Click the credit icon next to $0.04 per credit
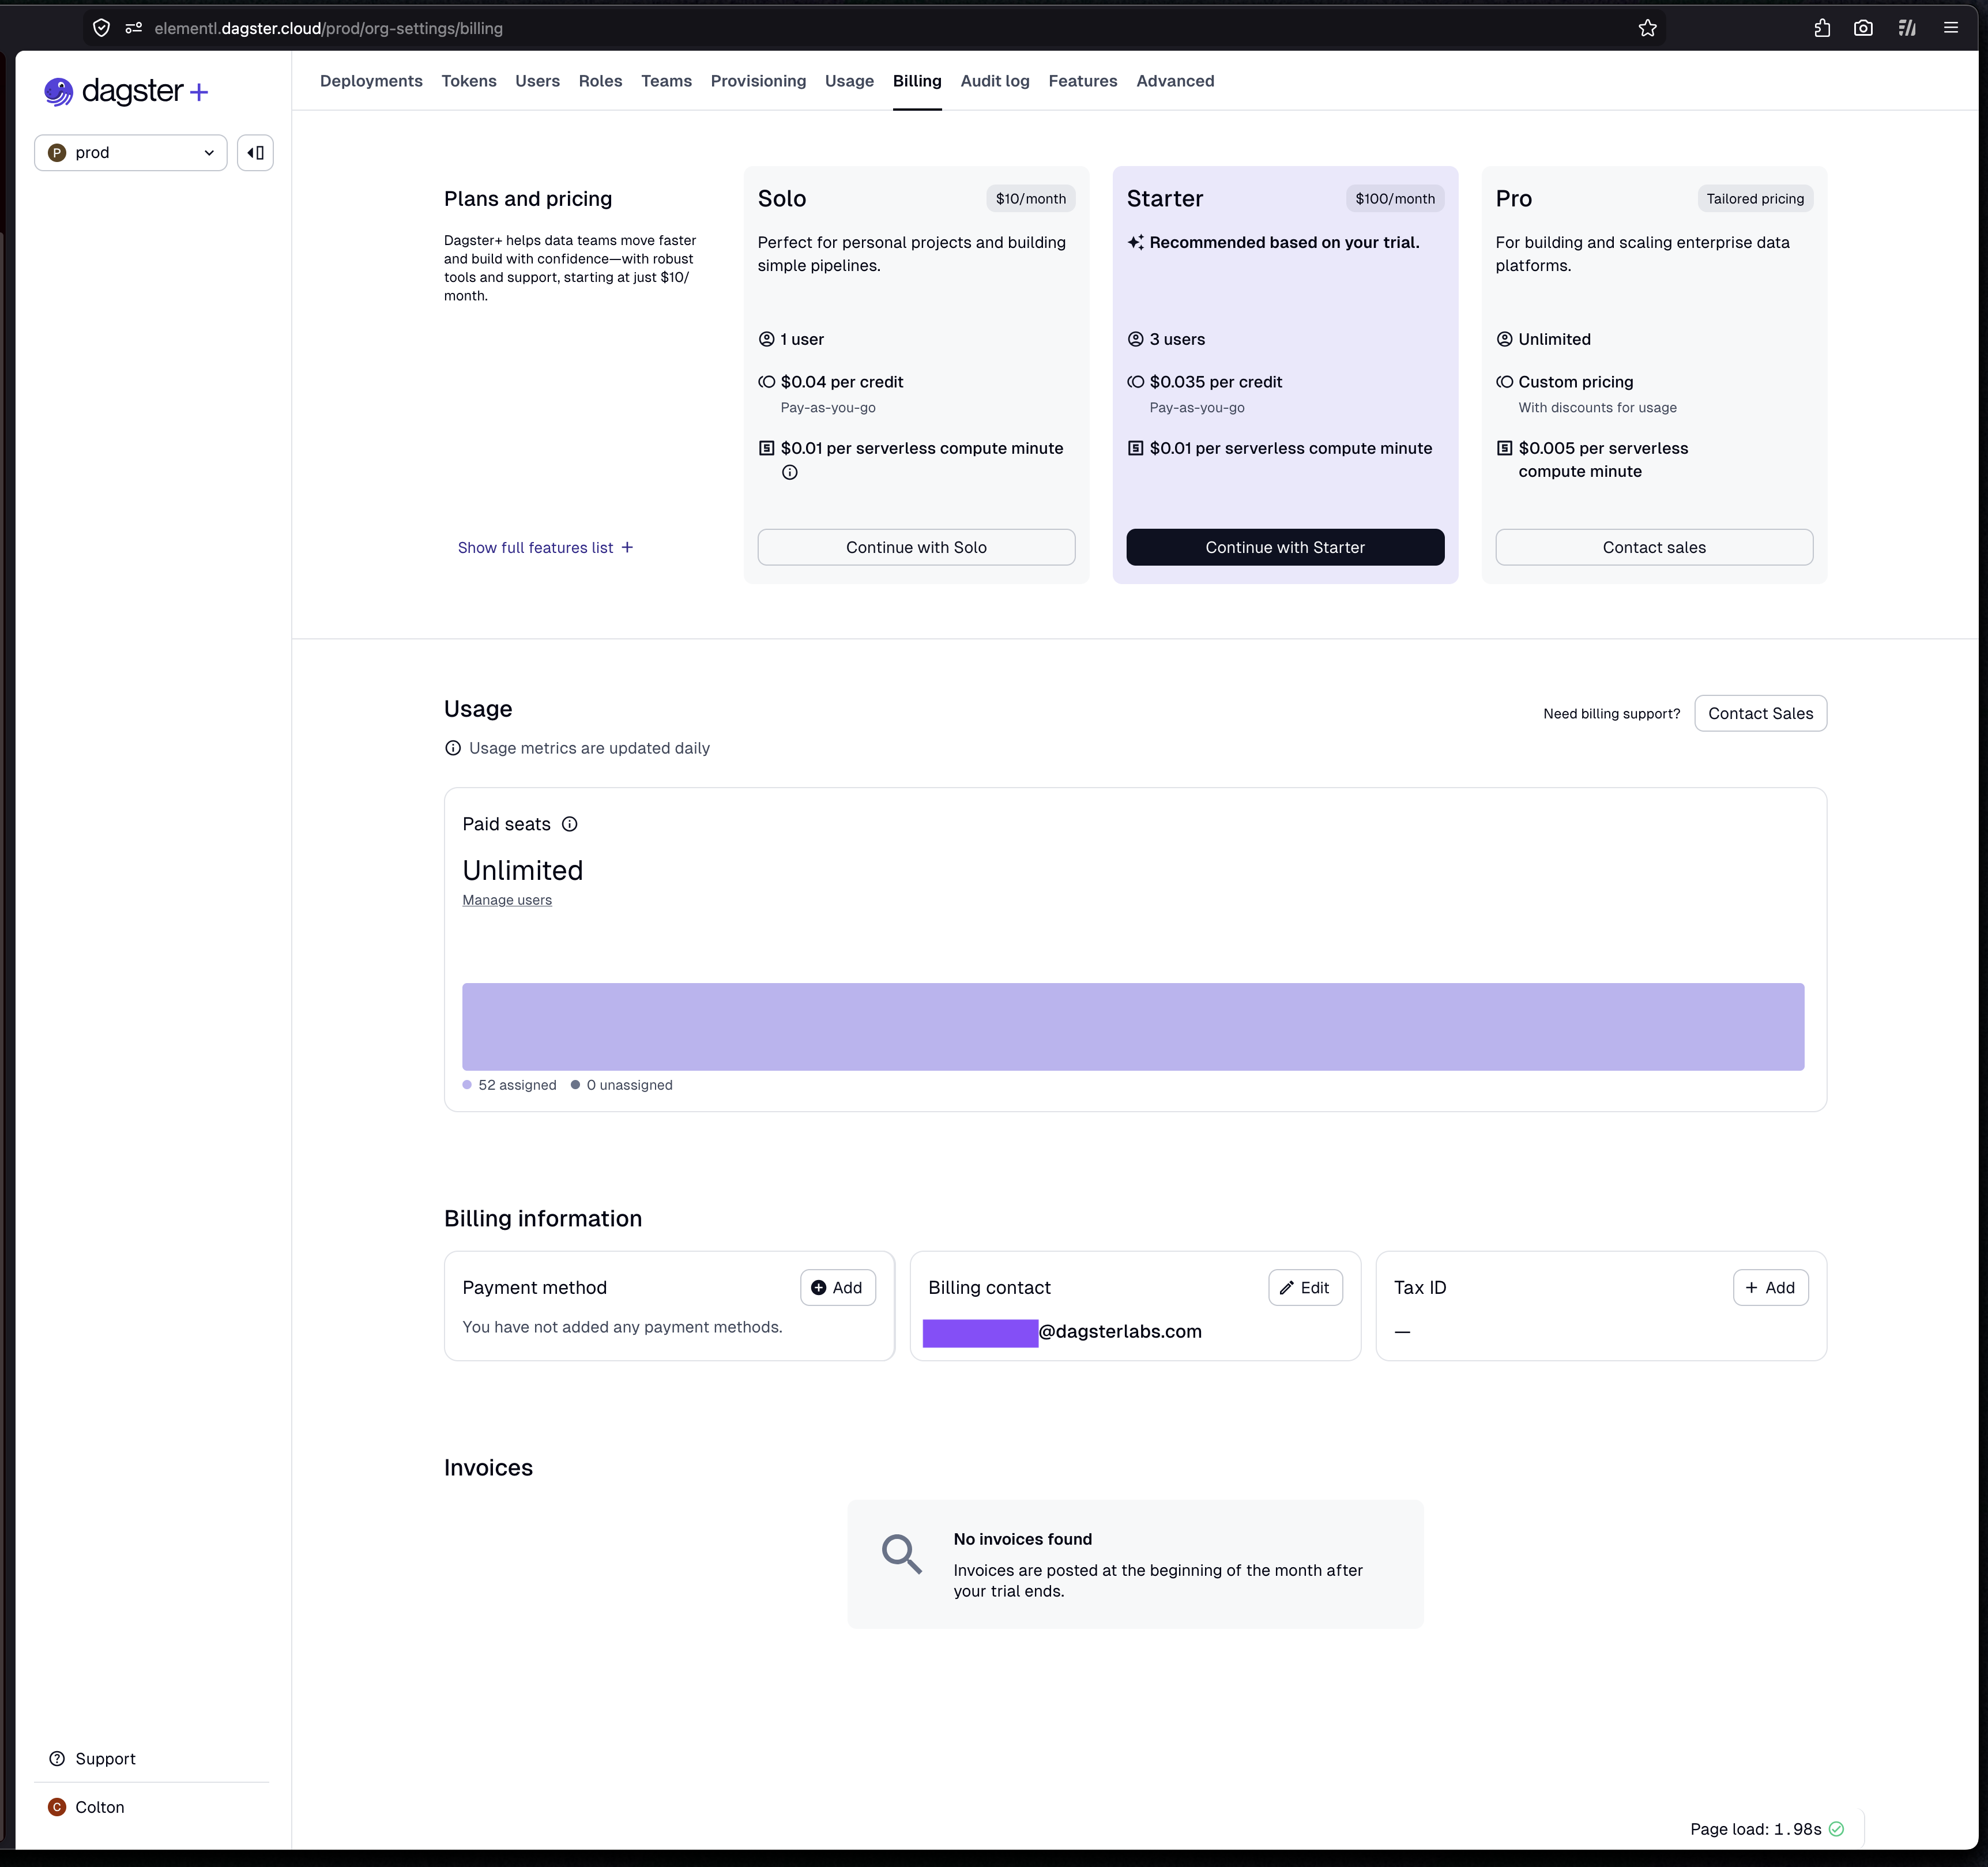 tap(767, 382)
